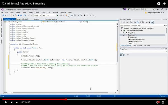Click the Alphabetical sort icon in Properties
Viewport: 168px width, 105px height.
124,55
